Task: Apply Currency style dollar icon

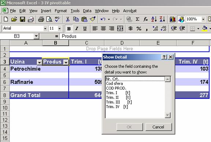Action: (x=130, y=29)
